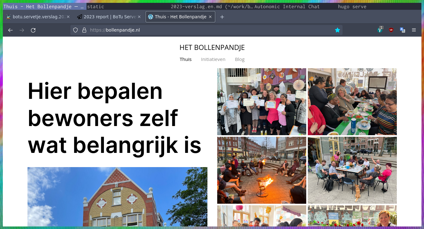Open the campfire gathering photo
Screen dimensions: 424x229
click(261, 170)
